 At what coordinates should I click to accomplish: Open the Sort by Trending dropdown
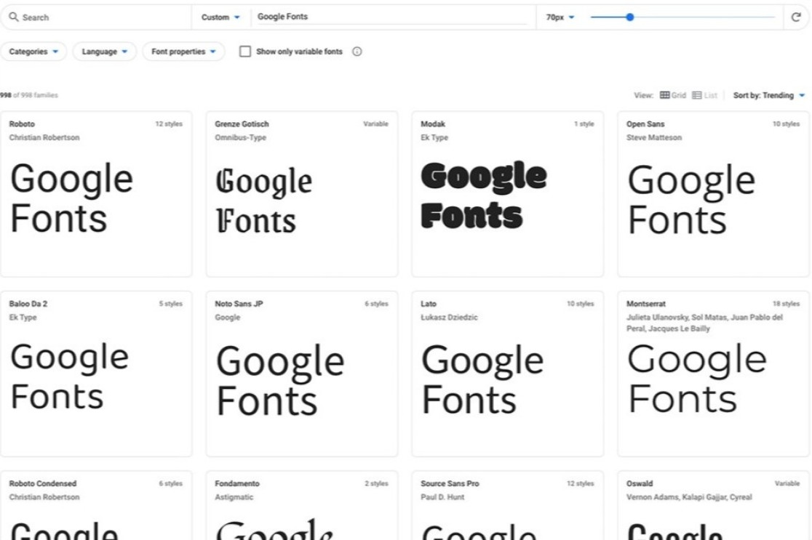point(769,95)
